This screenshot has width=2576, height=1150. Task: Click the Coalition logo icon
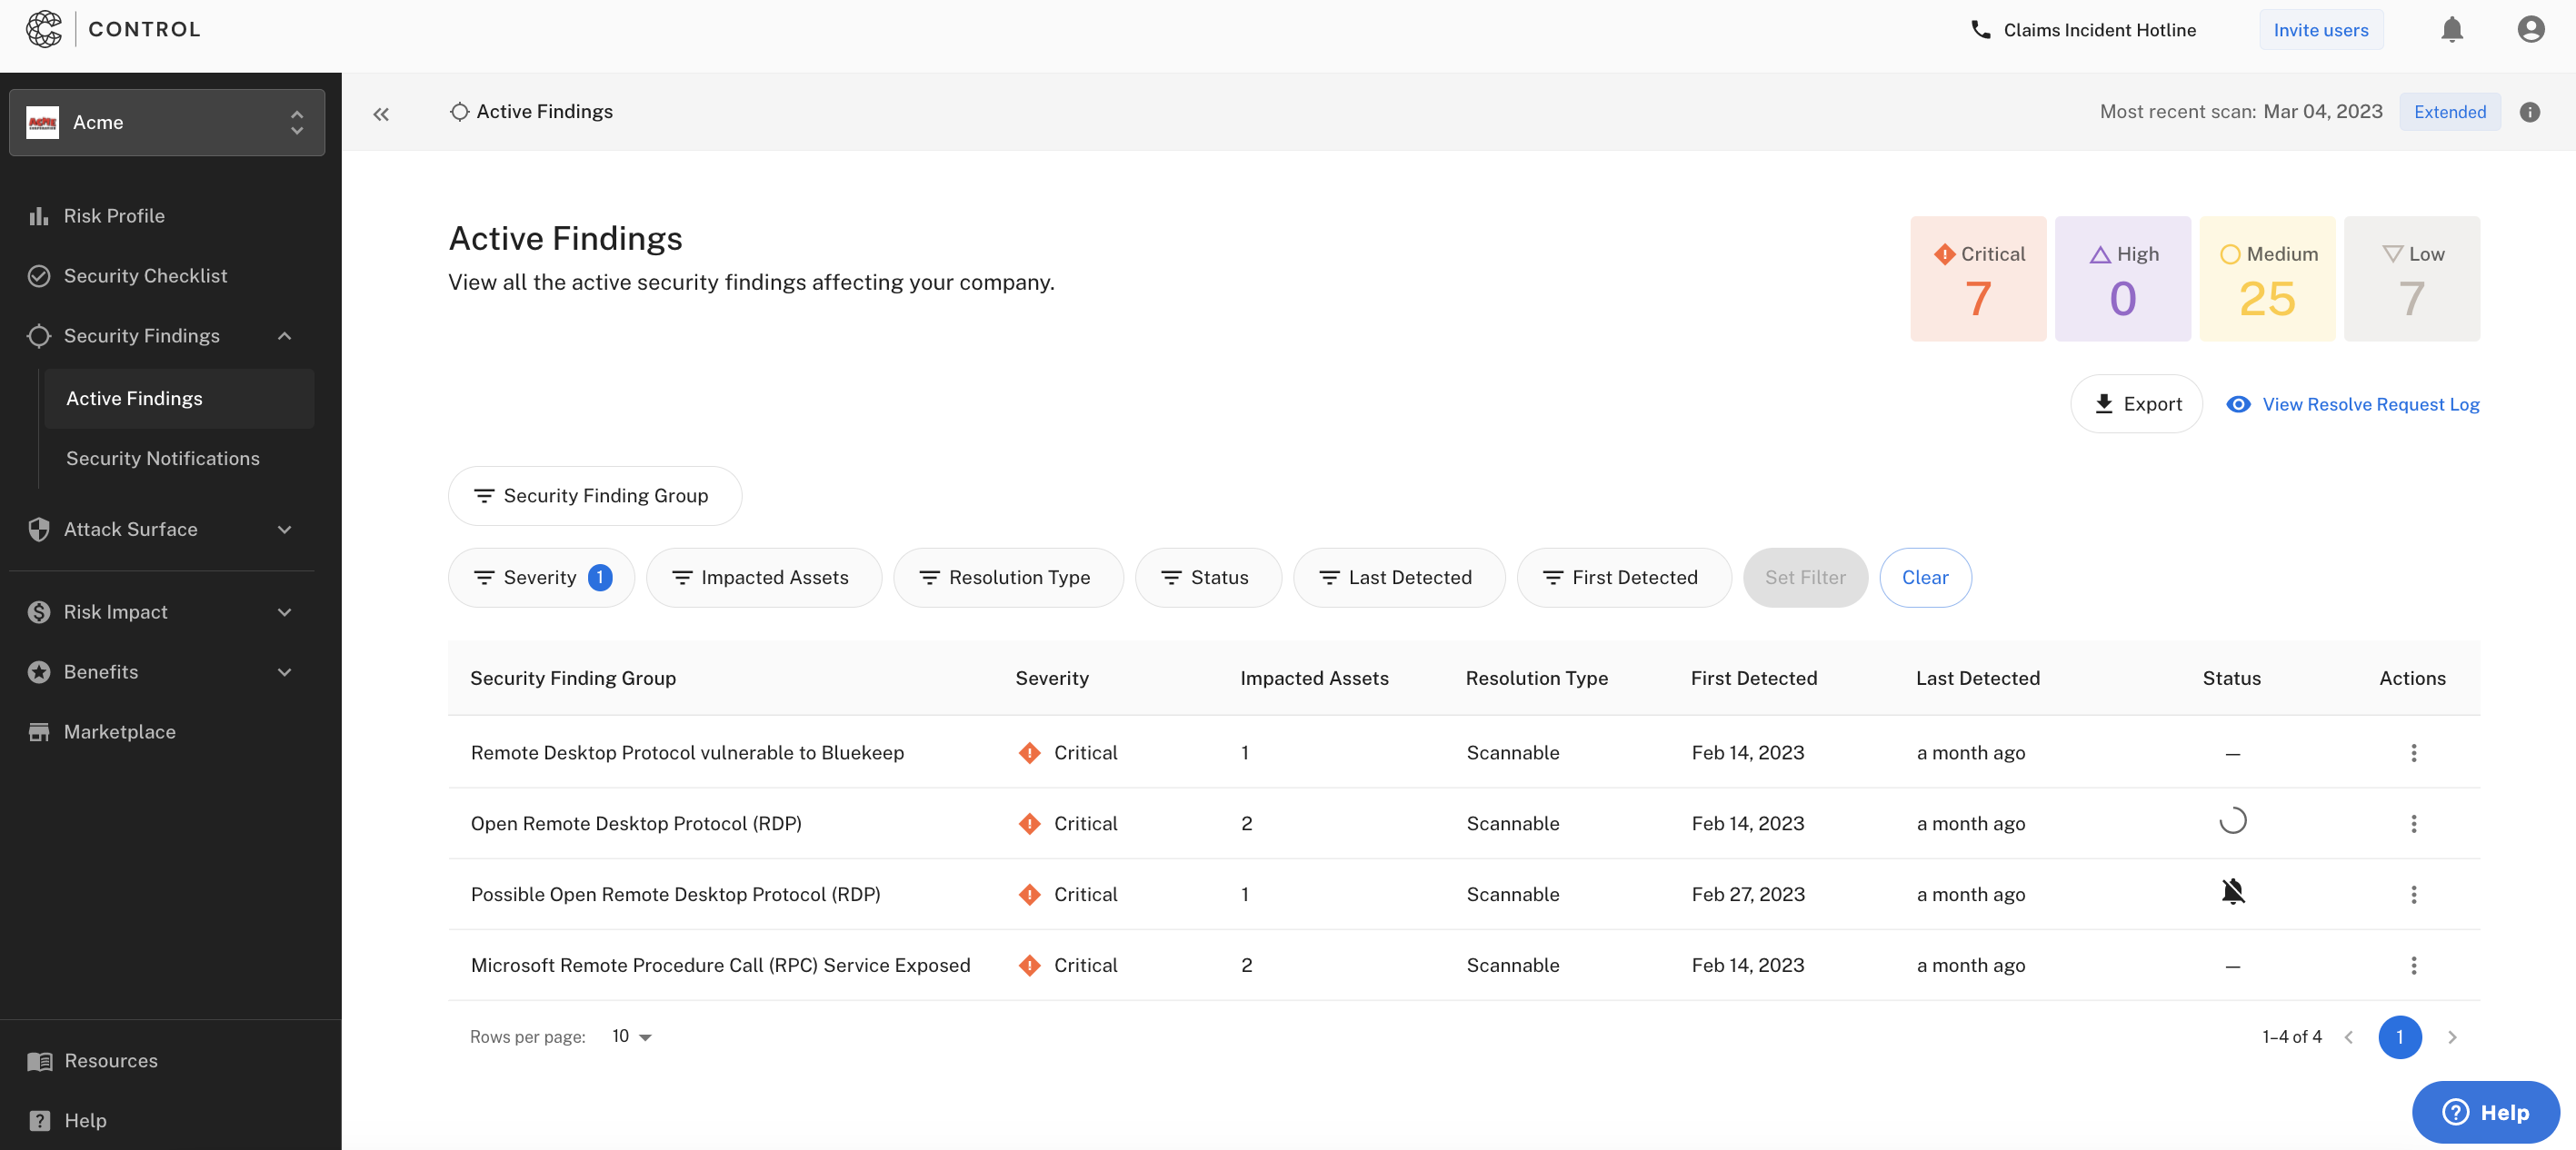pos(44,29)
